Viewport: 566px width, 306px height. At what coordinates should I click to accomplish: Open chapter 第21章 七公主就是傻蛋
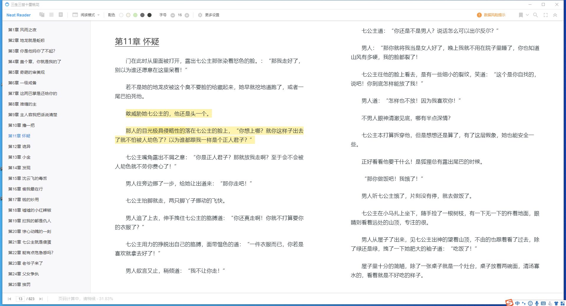30,242
